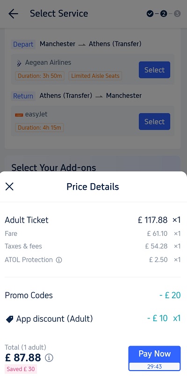Tap the Pay Now button

pyautogui.click(x=155, y=358)
